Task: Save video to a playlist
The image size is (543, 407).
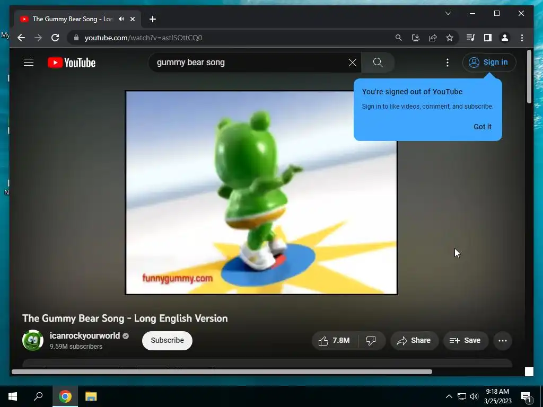Action: (x=465, y=341)
